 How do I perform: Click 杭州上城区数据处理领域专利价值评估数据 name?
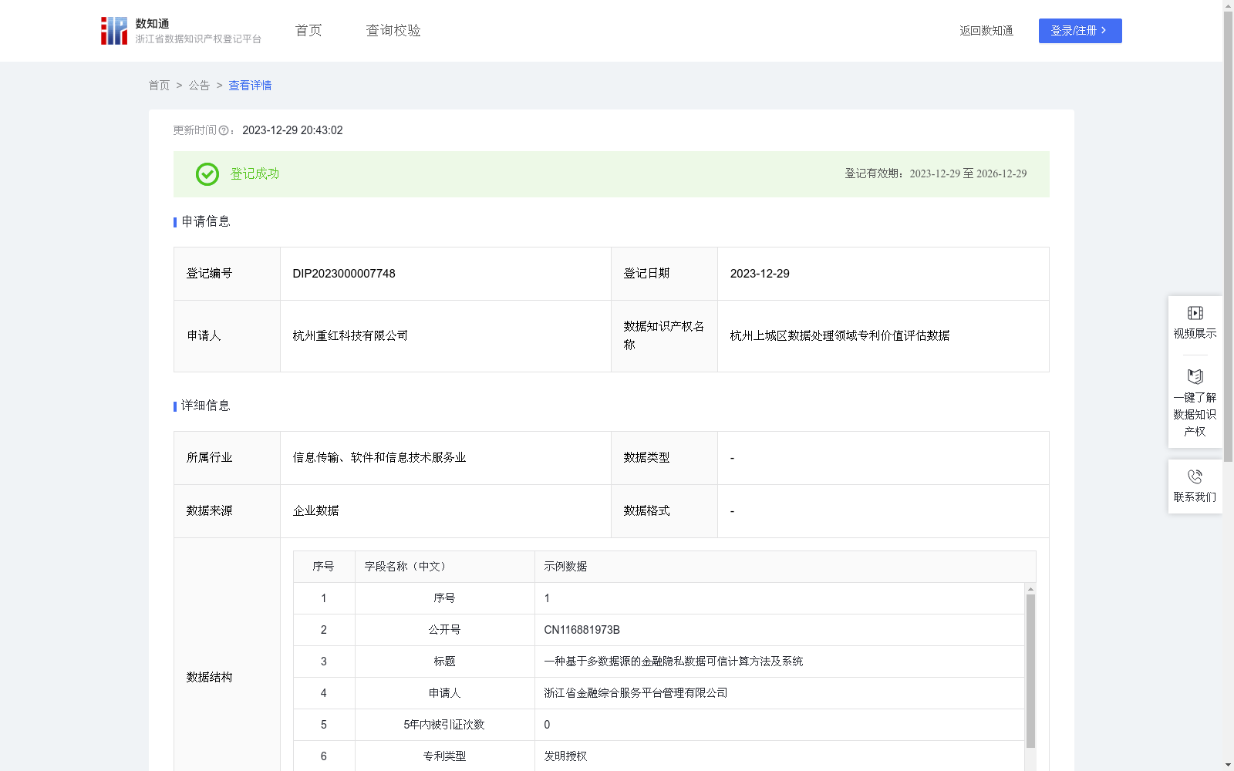(840, 336)
